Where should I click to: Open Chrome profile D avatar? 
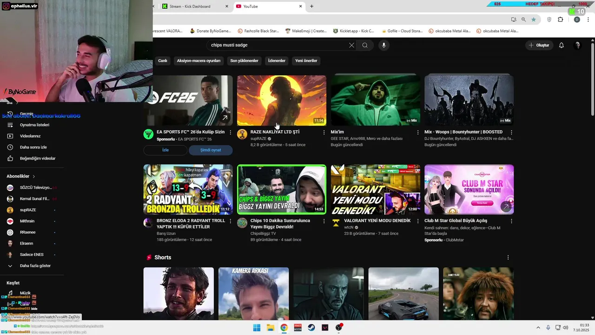click(577, 20)
